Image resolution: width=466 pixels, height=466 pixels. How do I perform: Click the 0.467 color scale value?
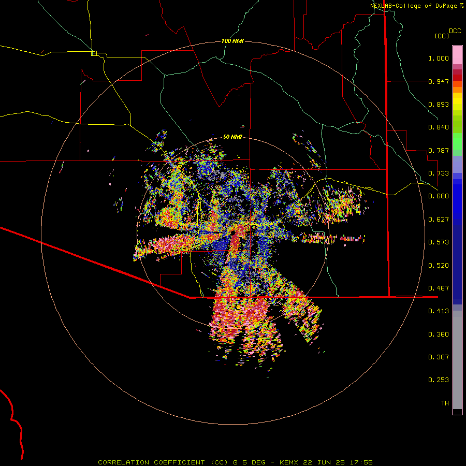coord(439,288)
